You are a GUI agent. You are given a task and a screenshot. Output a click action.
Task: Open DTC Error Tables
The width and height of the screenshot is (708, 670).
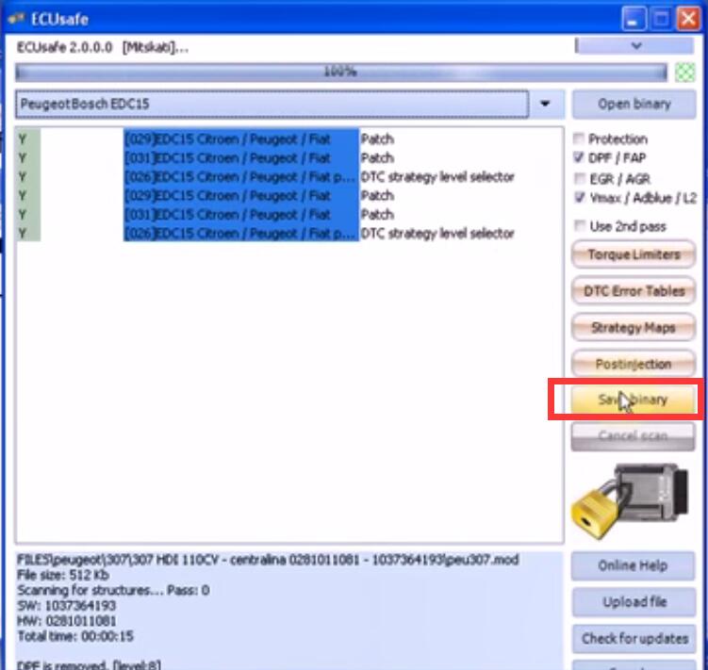pyautogui.click(x=634, y=291)
